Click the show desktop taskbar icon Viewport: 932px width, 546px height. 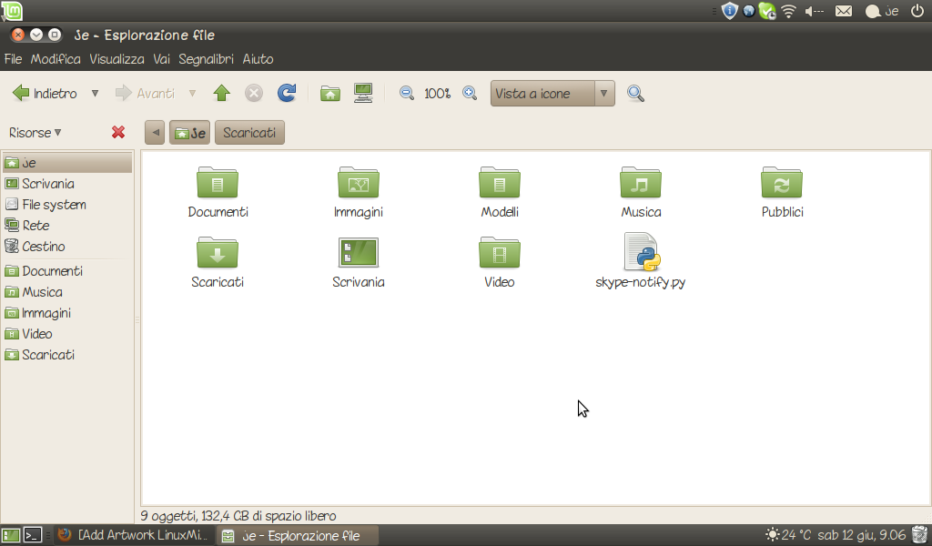[11, 535]
